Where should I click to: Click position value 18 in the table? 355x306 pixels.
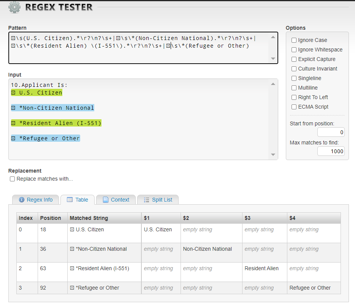[43, 229]
